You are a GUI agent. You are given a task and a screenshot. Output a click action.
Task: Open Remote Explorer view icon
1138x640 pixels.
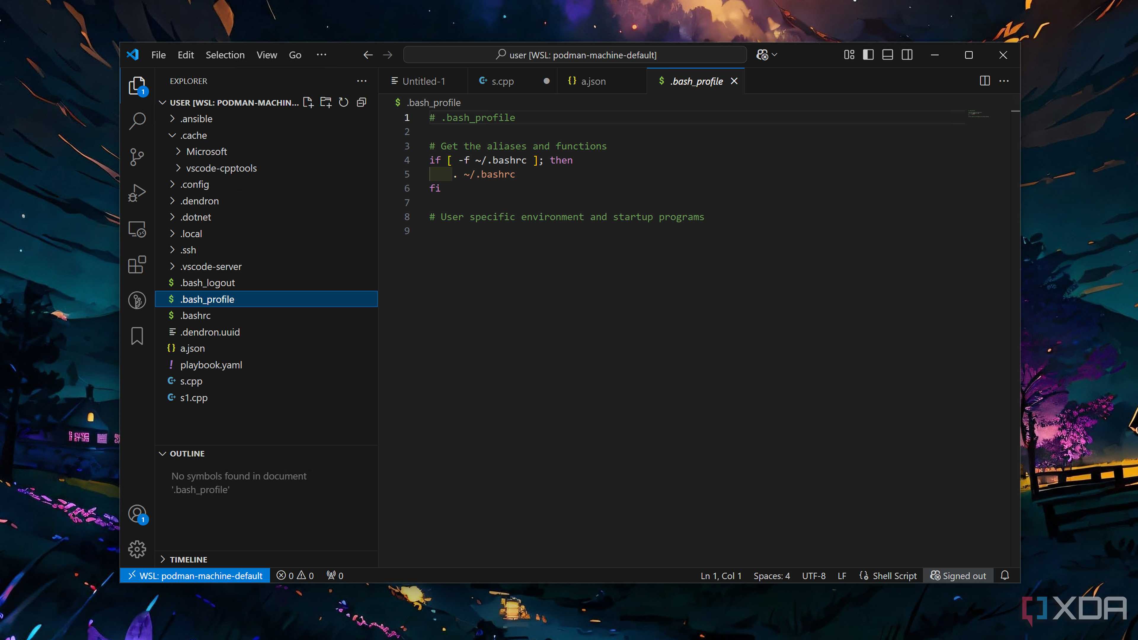click(x=137, y=229)
